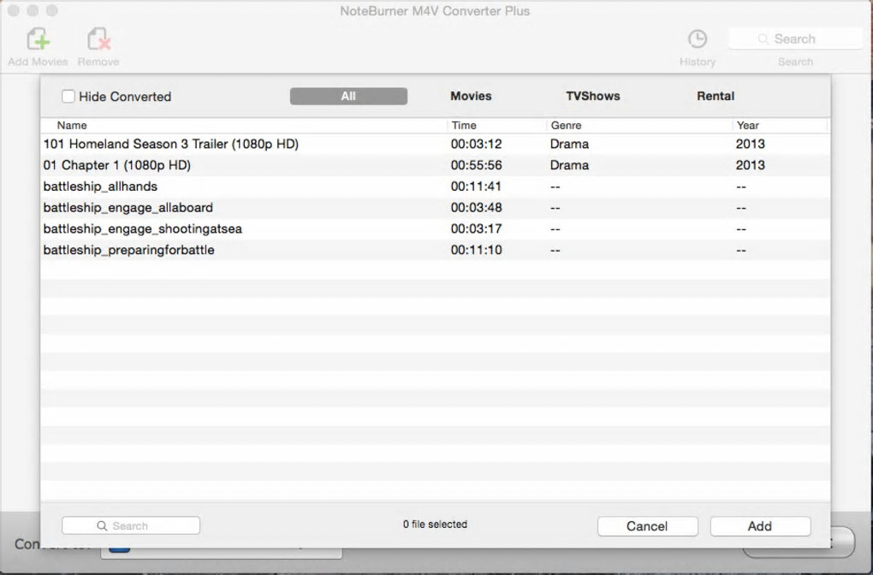Click the 2013 year of Homeland Trailer

(x=751, y=144)
